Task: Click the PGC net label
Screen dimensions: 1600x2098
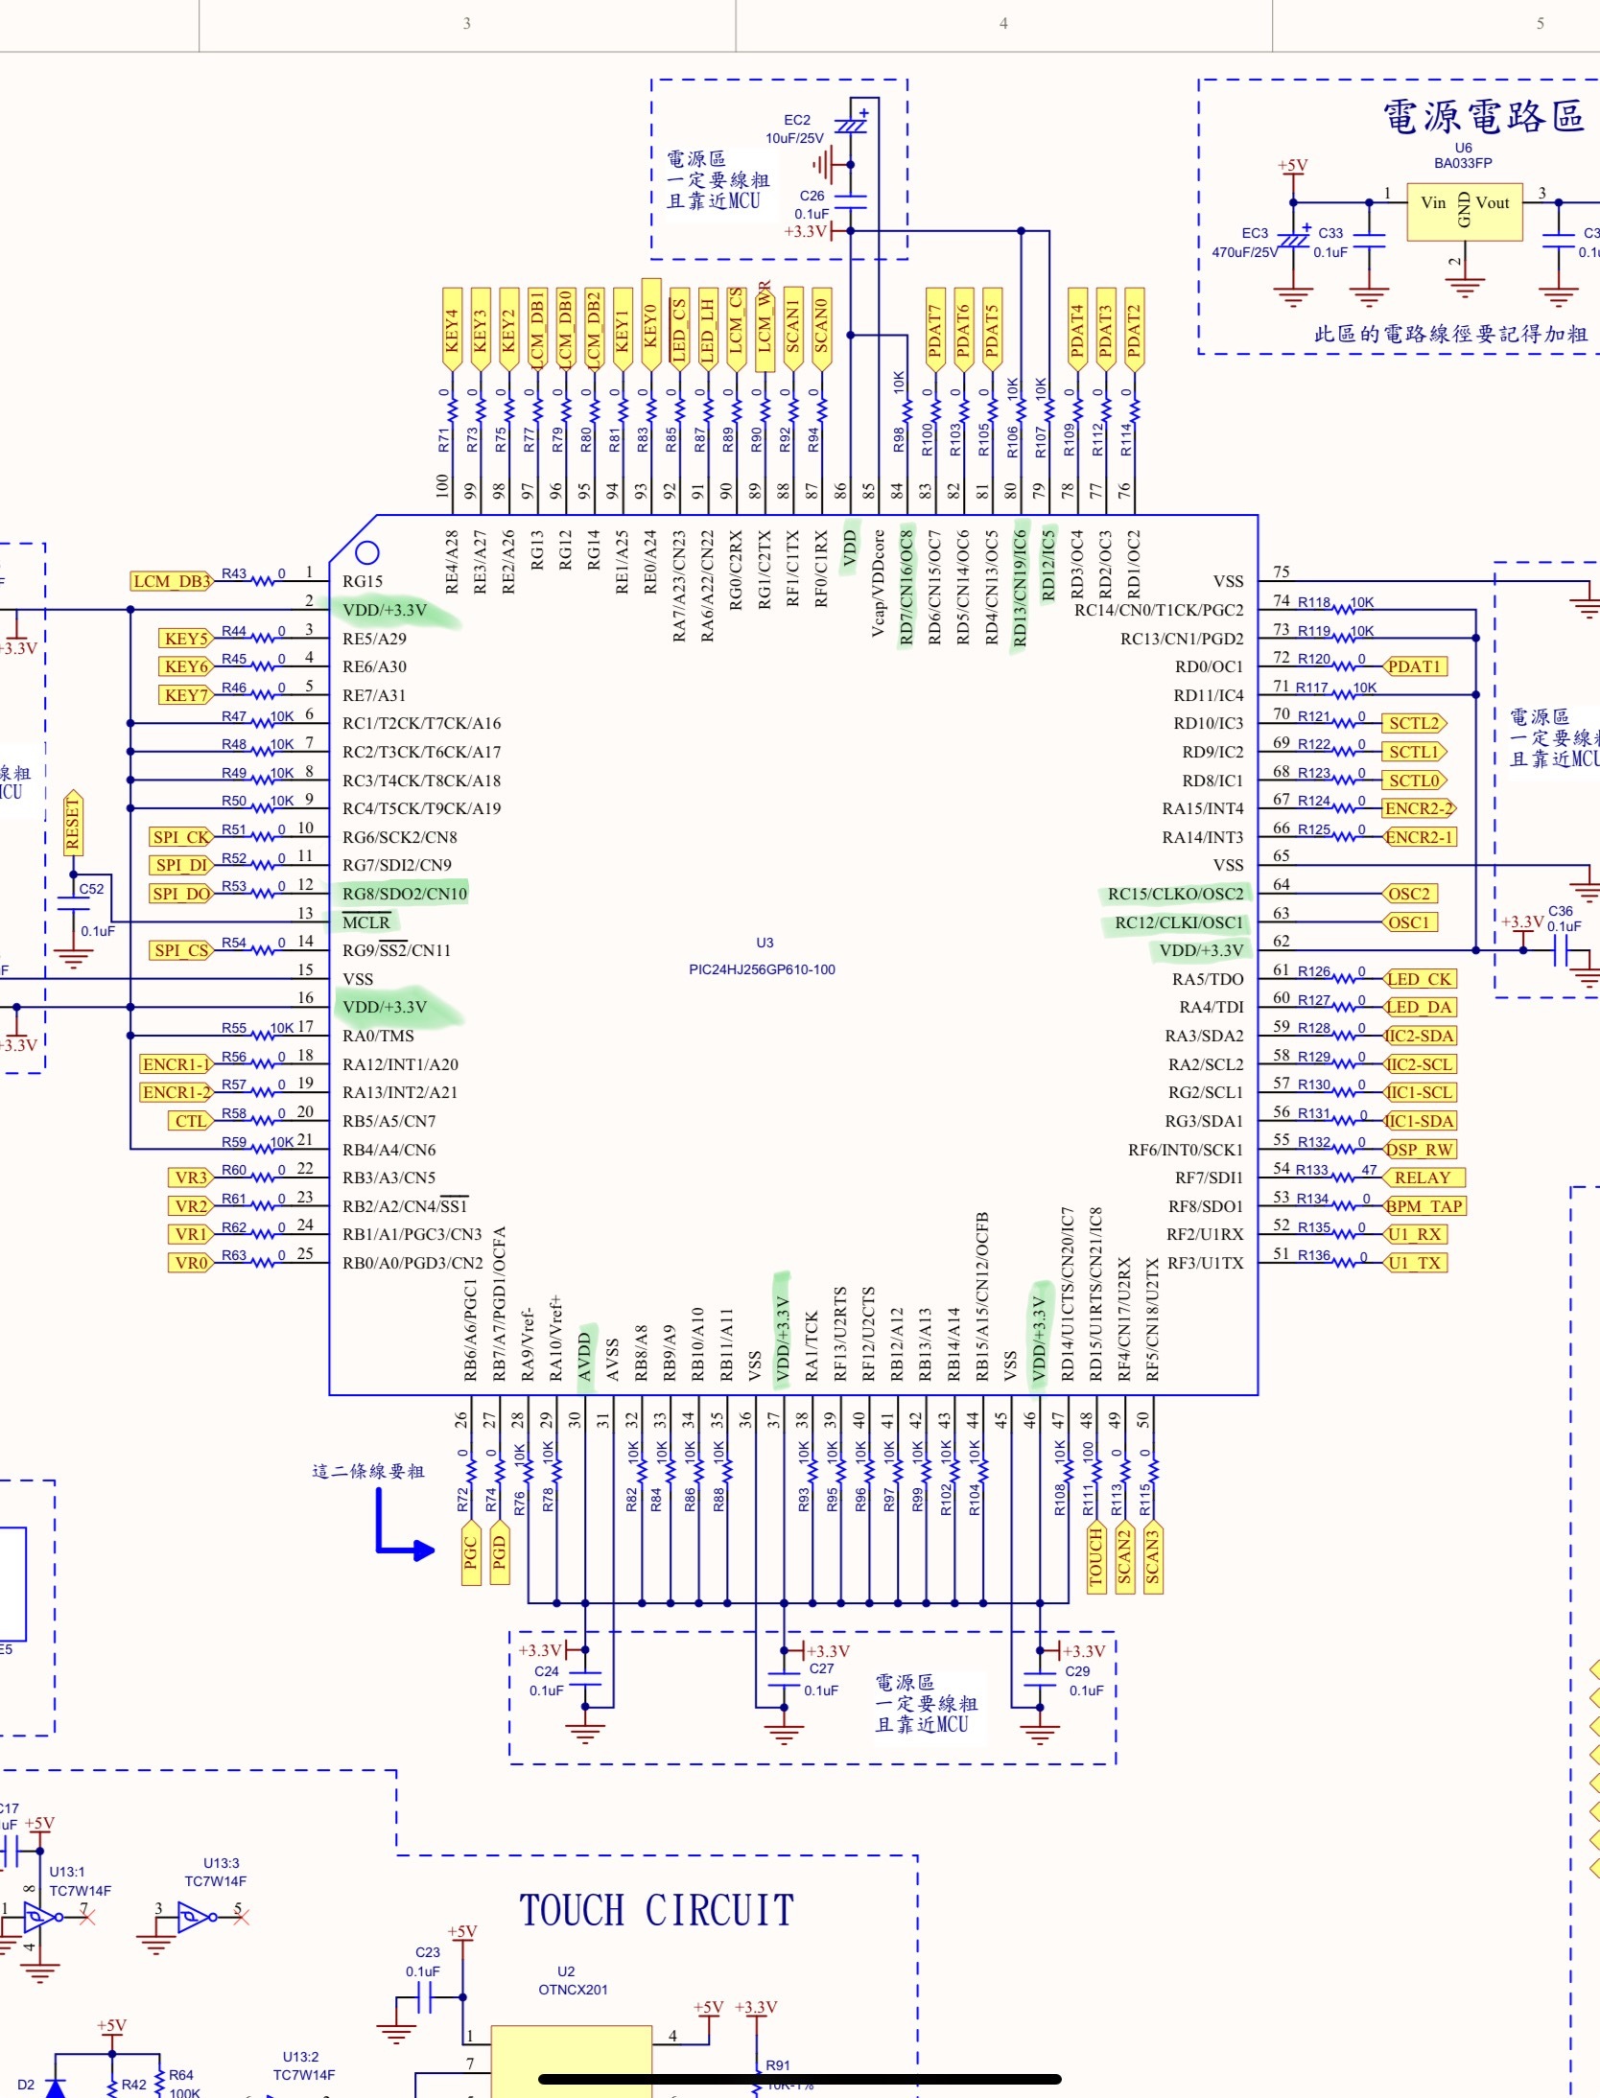Action: tap(471, 1552)
